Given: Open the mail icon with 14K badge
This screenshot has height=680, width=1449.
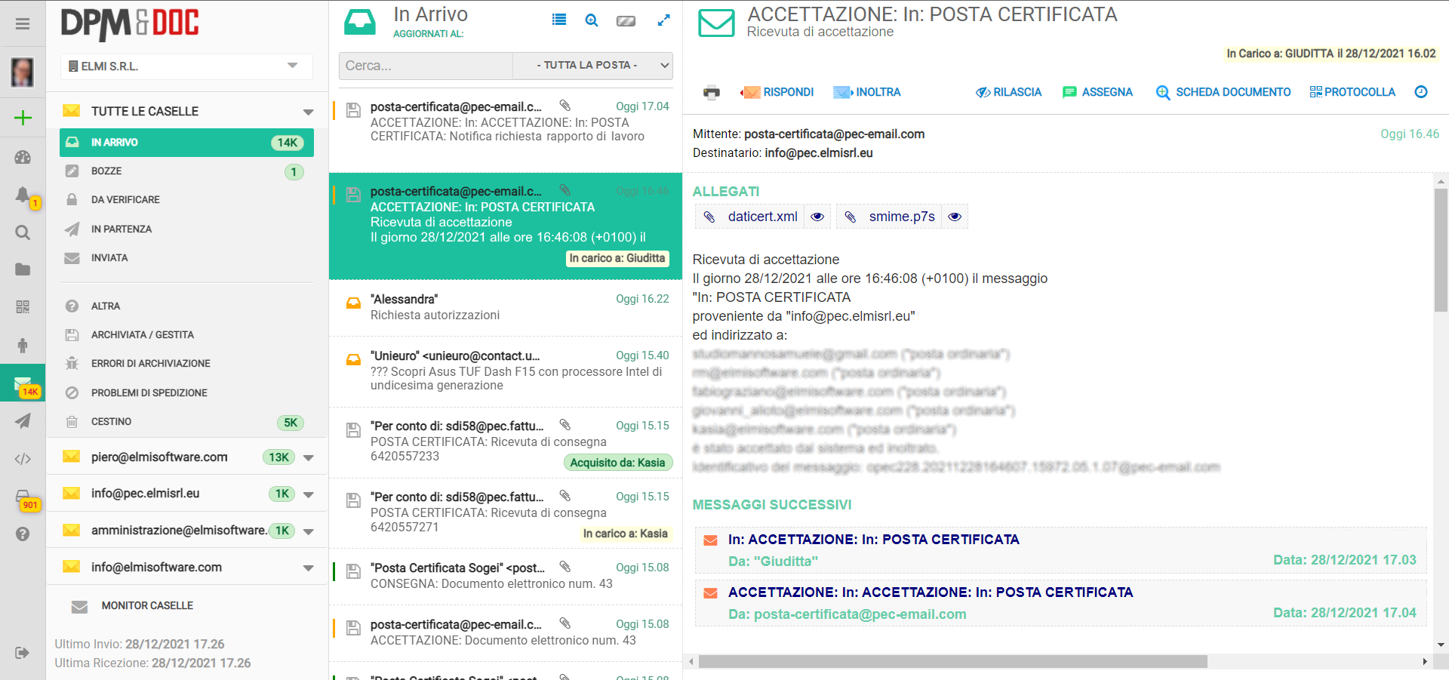Looking at the screenshot, I should (x=23, y=383).
